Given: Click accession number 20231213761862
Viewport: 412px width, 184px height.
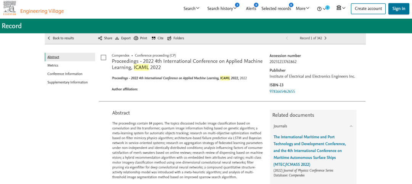Looking at the screenshot, I should [x=283, y=62].
